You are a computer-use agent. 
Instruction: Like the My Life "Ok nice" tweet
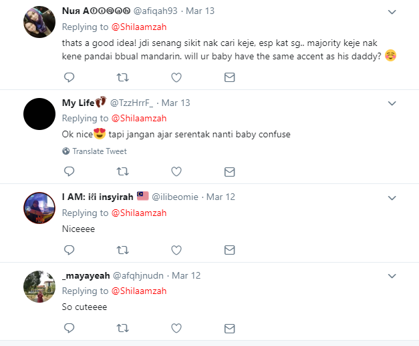tap(176, 171)
